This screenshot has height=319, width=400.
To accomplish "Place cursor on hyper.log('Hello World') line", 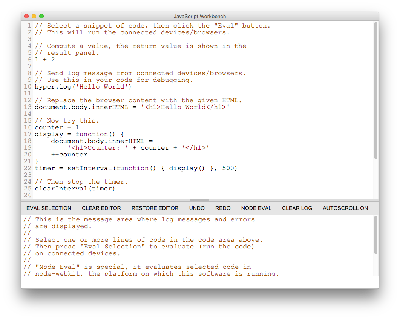I will (83, 87).
